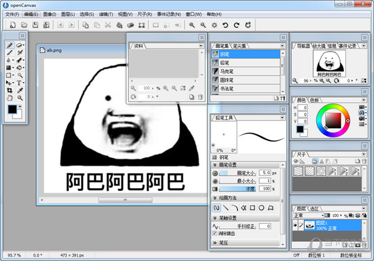Open the 画笔集 panel menu dropdown arrow
This screenshot has height=261, width=374.
pyautogui.click(x=282, y=45)
